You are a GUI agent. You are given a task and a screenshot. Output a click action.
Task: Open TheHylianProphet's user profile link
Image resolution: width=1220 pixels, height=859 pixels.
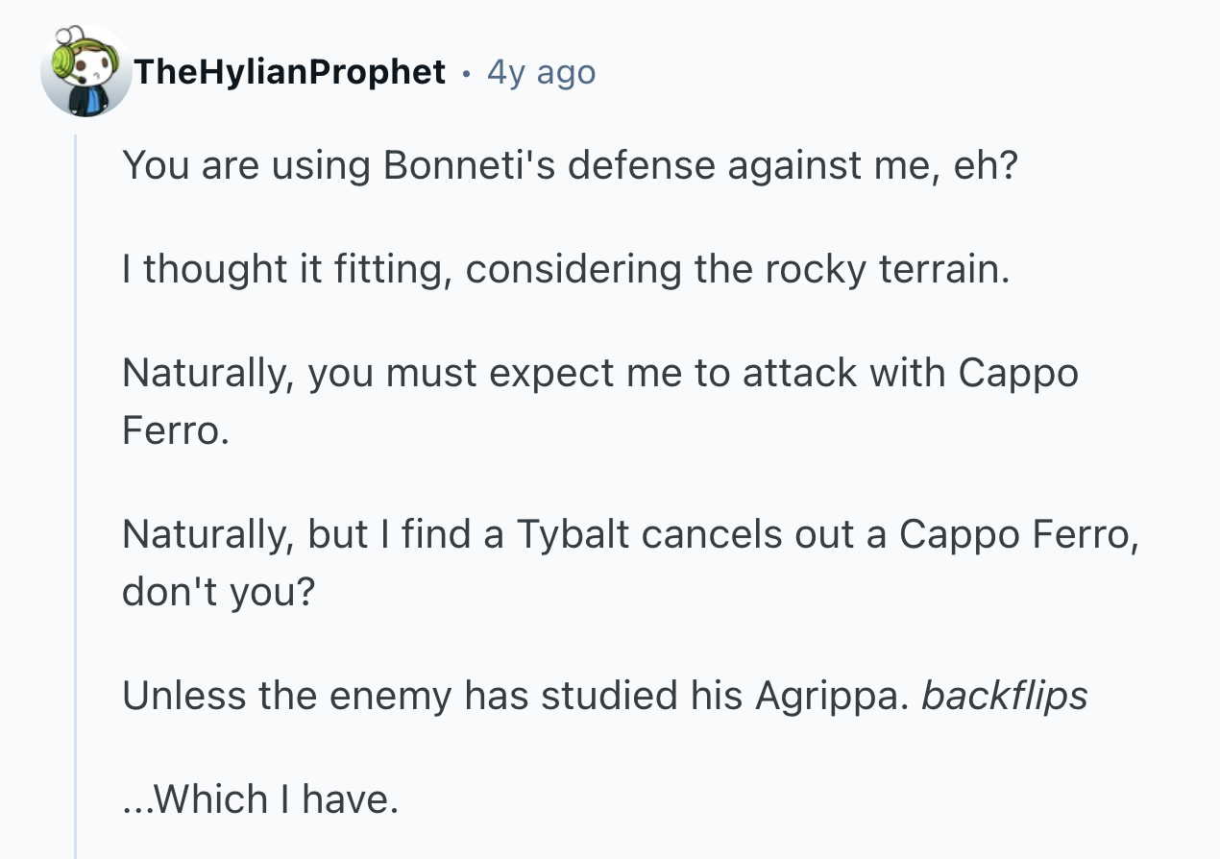(290, 72)
